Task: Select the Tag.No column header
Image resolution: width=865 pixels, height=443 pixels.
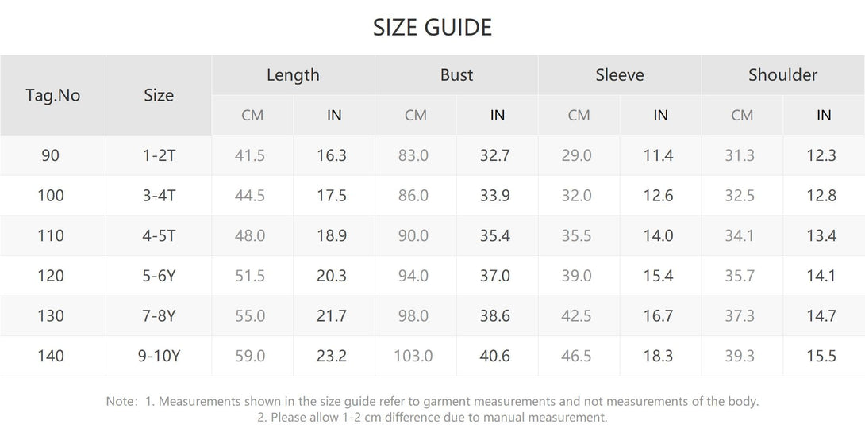Action: coord(53,95)
